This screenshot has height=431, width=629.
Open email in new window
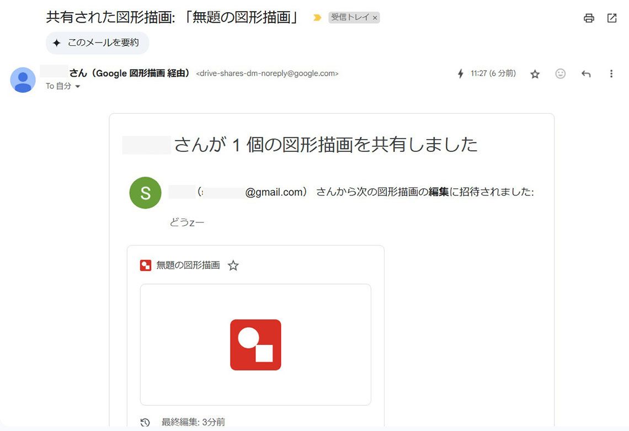[612, 18]
